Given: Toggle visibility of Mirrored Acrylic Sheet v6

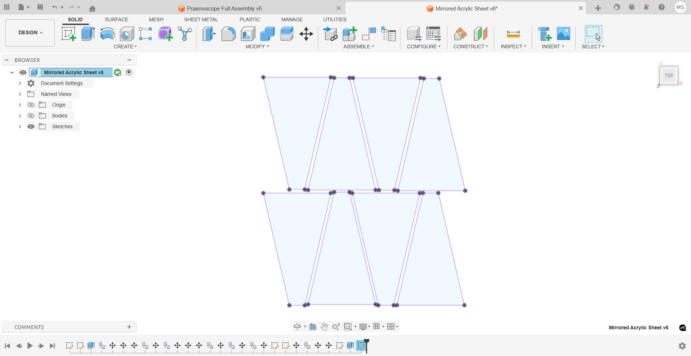Looking at the screenshot, I should coord(23,72).
